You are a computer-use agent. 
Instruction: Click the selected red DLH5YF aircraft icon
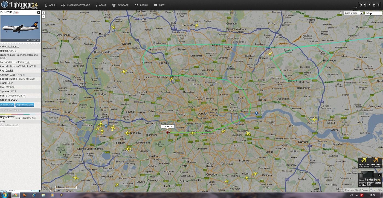168,132
